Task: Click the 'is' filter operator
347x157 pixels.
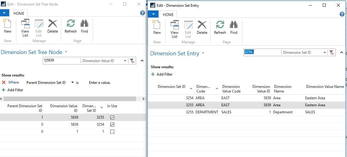Action: tap(78, 83)
